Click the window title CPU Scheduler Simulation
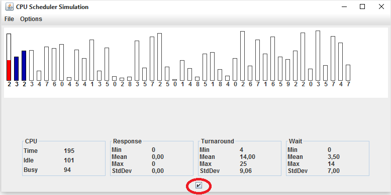 coord(52,7)
